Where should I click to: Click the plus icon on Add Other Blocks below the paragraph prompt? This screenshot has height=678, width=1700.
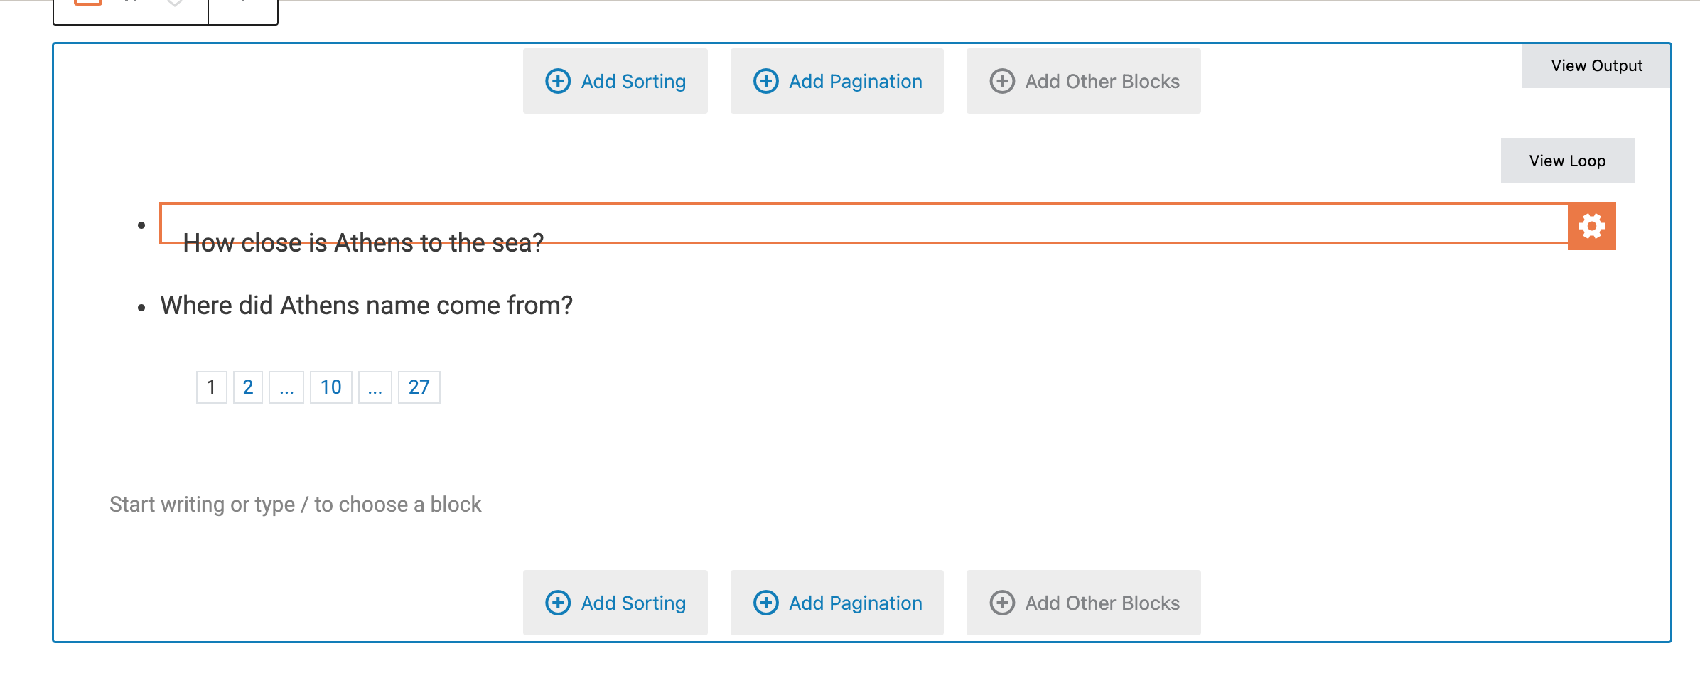click(x=1002, y=603)
